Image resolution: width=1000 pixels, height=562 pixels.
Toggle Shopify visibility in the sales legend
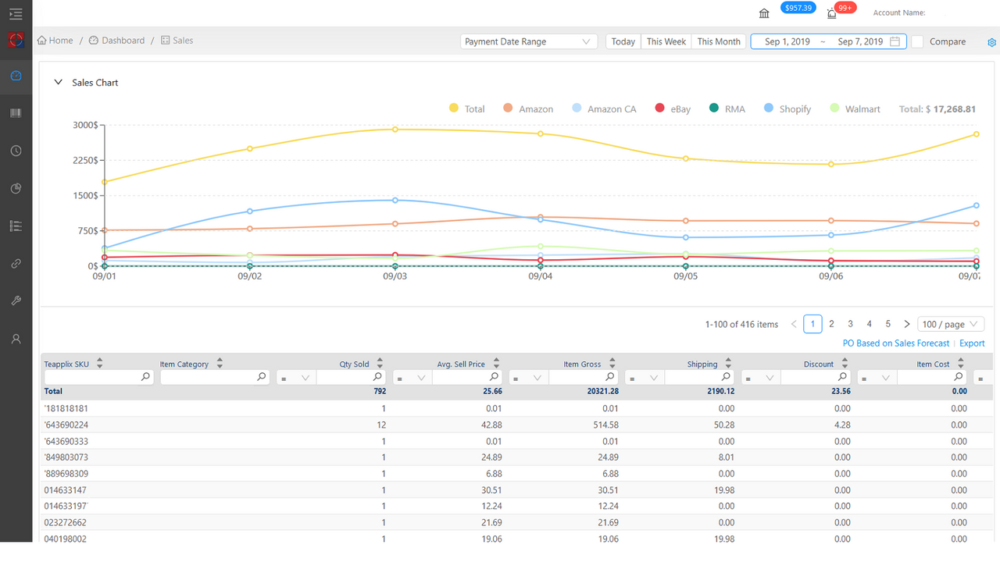[787, 108]
